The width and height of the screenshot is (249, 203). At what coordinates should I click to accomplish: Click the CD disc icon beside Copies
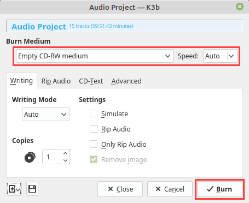[x=30, y=157]
